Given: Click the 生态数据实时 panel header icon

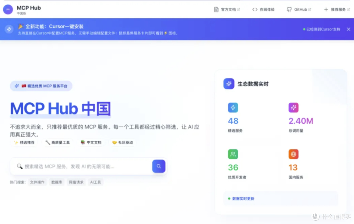Looking at the screenshot, I should click(x=228, y=84).
